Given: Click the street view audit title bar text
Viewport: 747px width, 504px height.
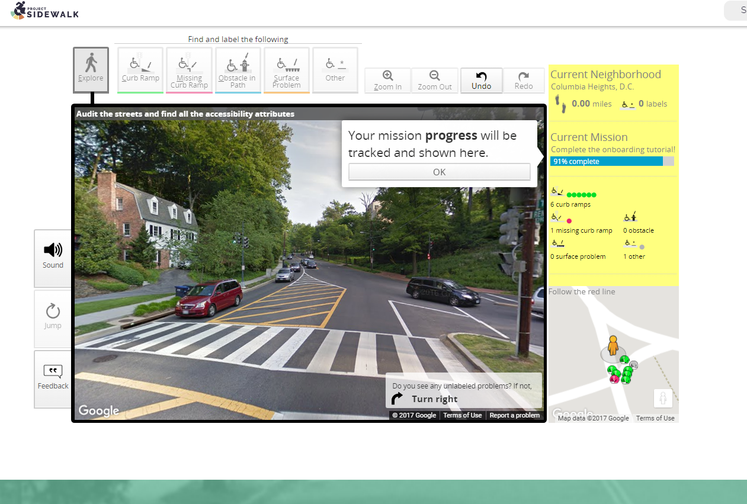Looking at the screenshot, I should coord(185,114).
